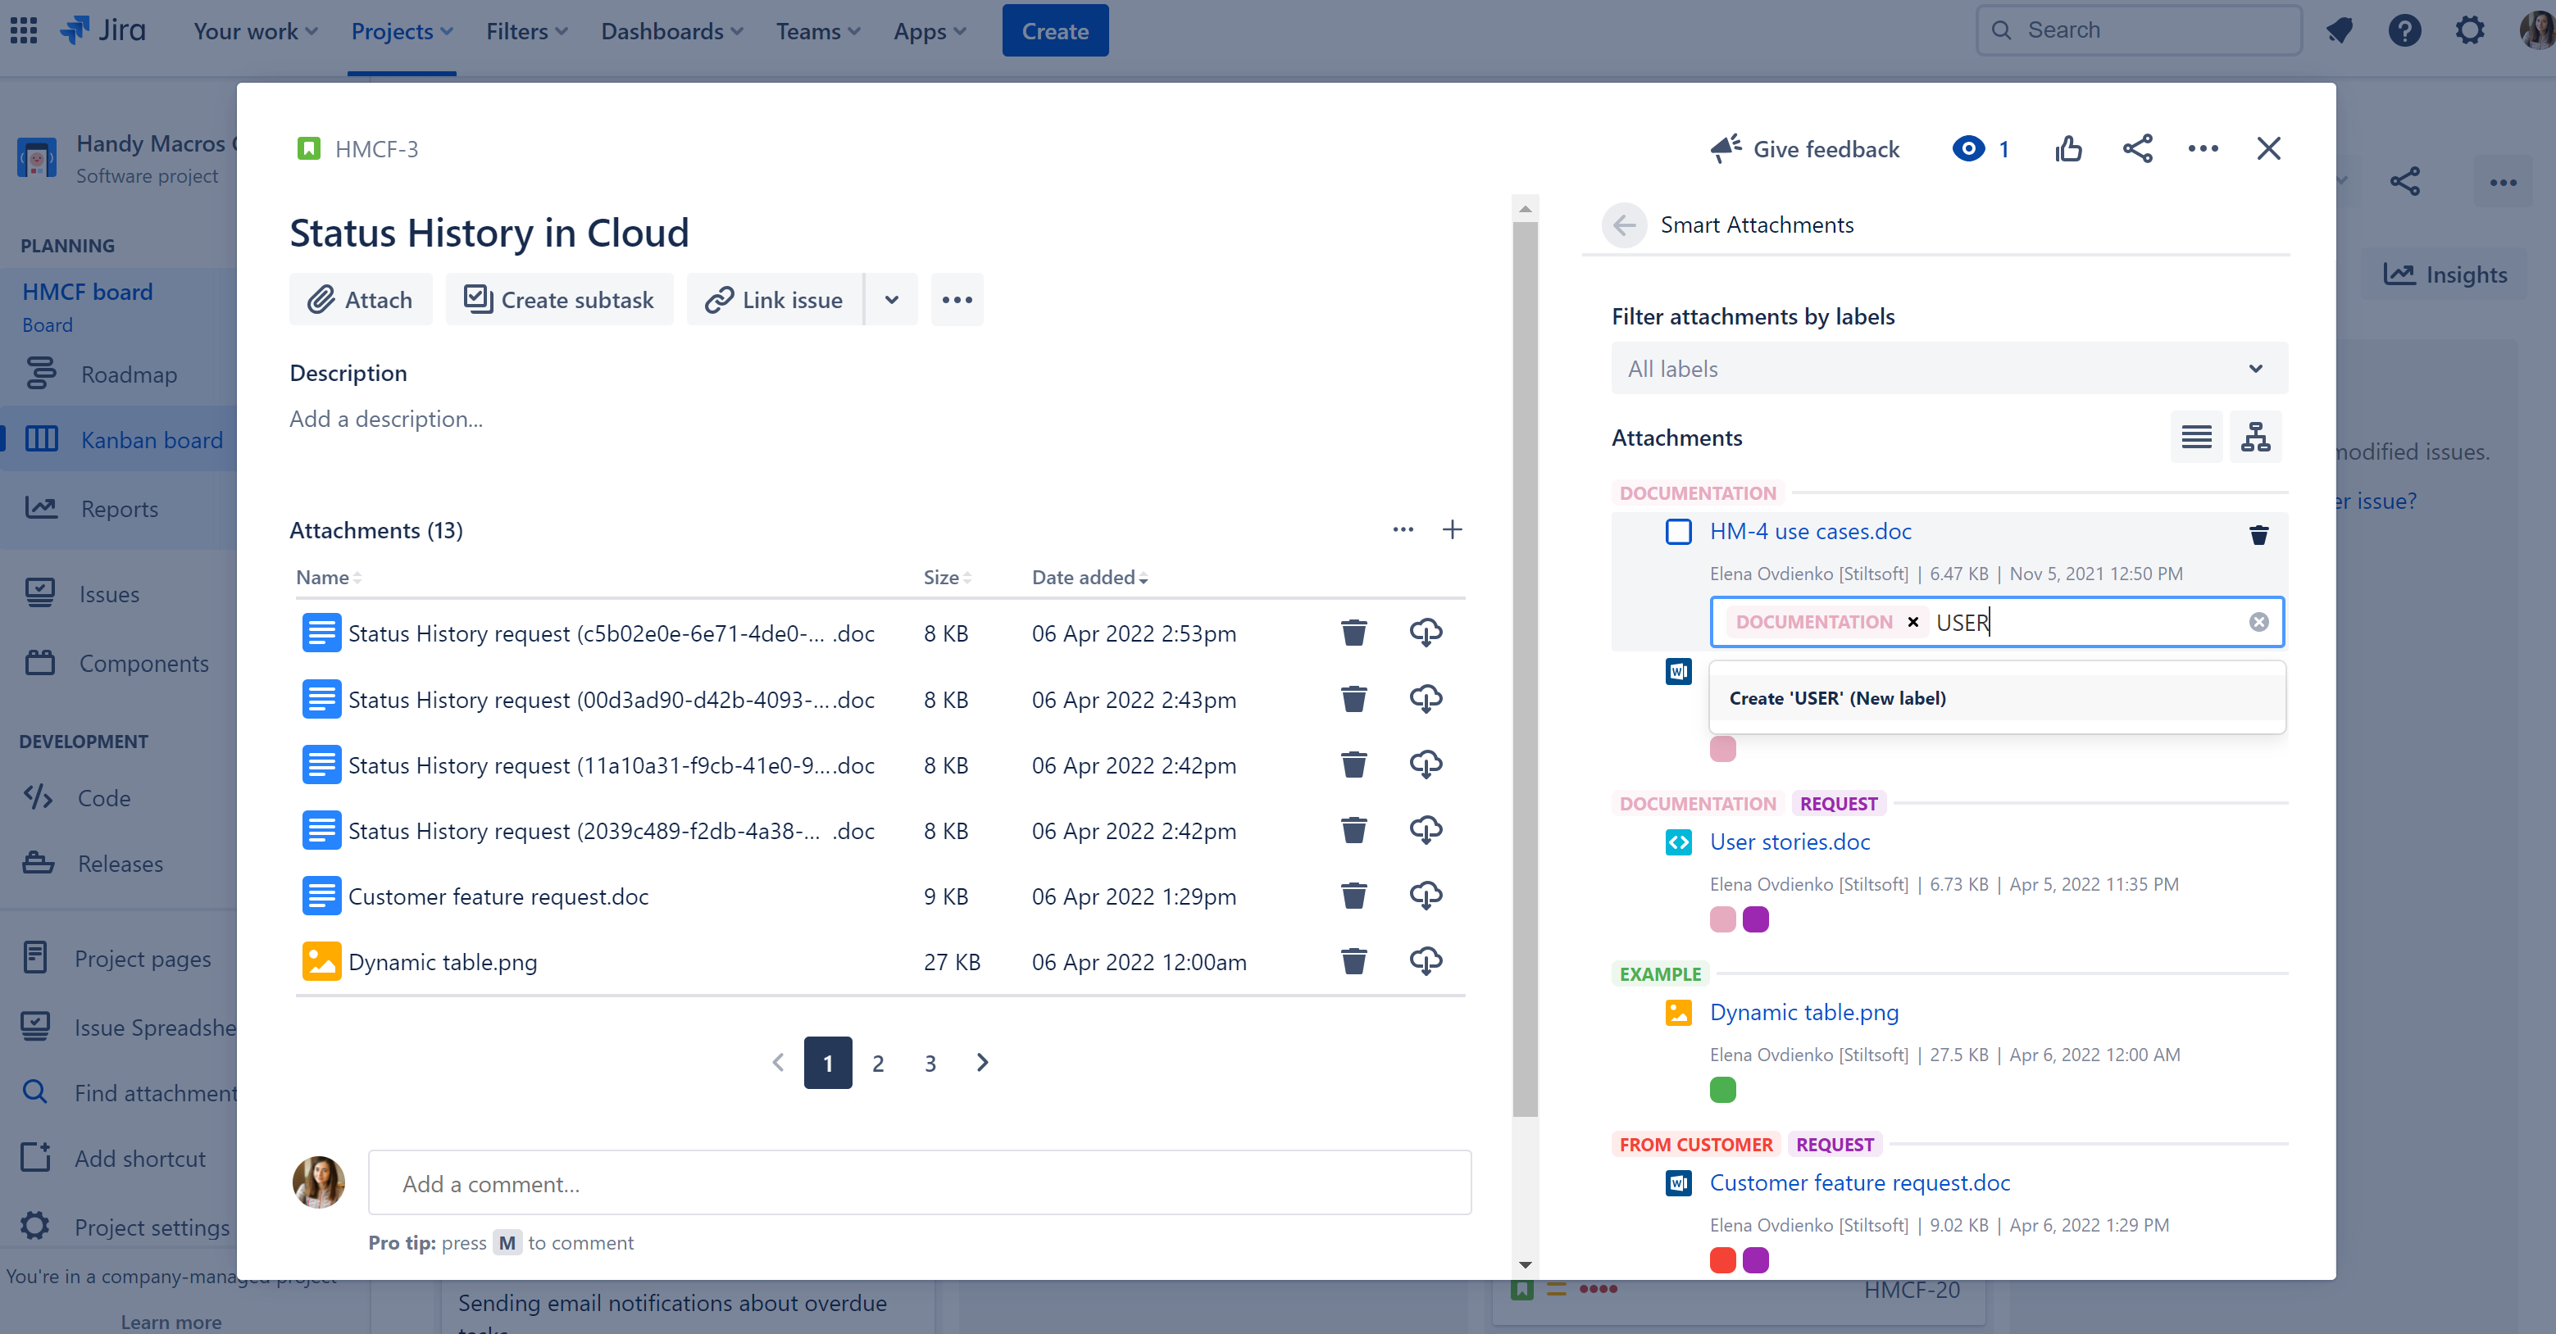The image size is (2556, 1334).
Task: Open the settings gear in the top bar
Action: pyautogui.click(x=2470, y=31)
